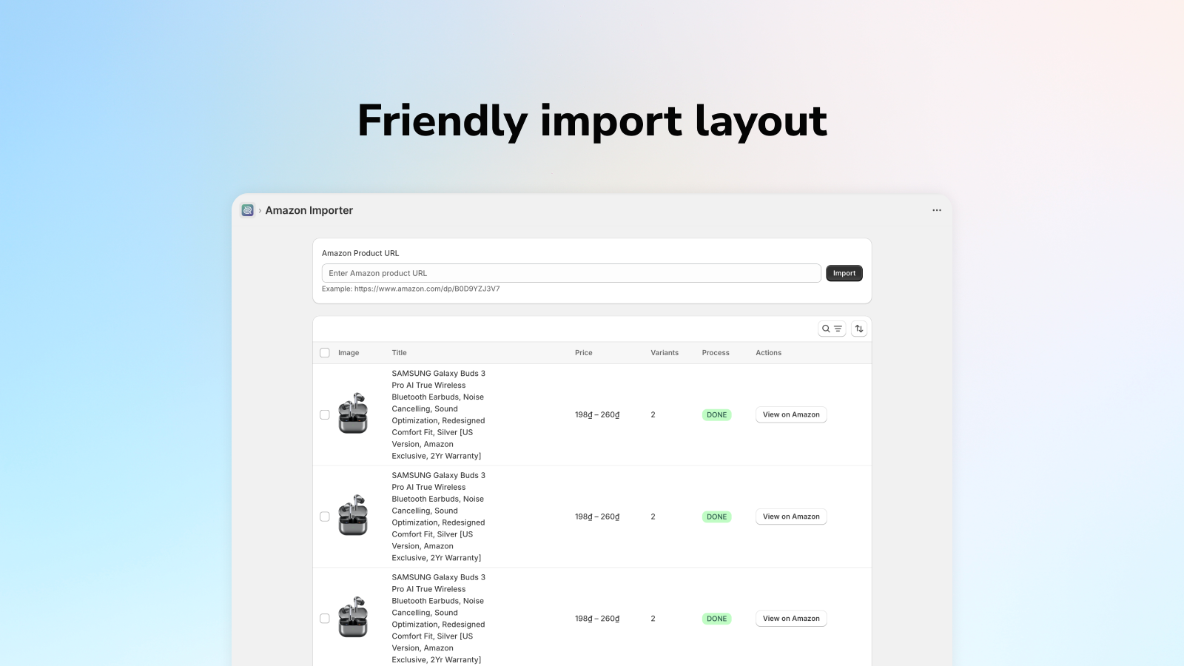This screenshot has width=1184, height=666.
Task: Click the DONE status badge on first row
Action: [x=716, y=414]
